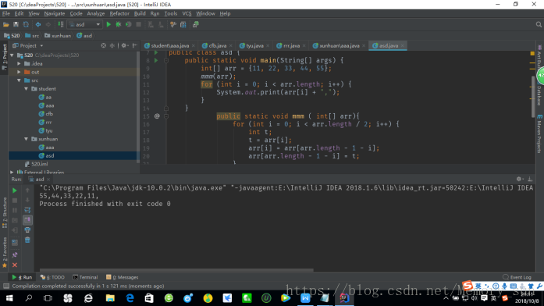Open the Event Log
Viewport: 544px width, 306px height.
pos(517,277)
